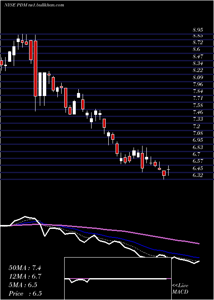Image resolution: width=214 pixels, height=300 pixels.
Task: Click the 8.47 price level label
Action: click(198, 57)
